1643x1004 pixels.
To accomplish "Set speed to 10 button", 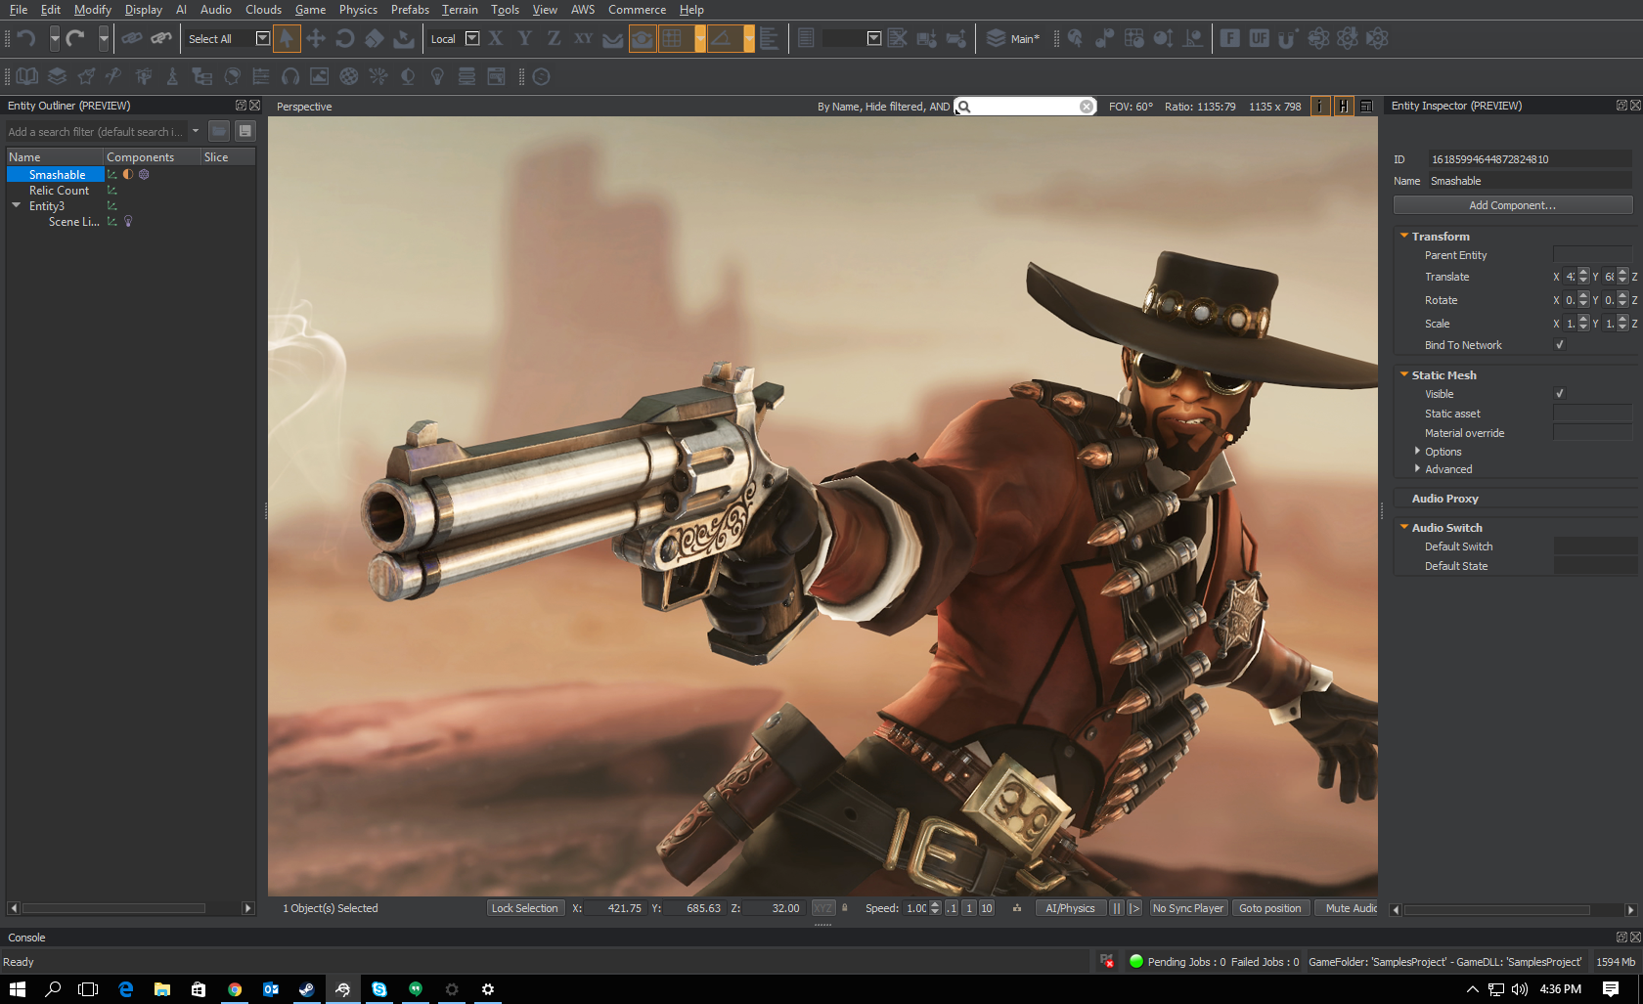I will pyautogui.click(x=987, y=908).
